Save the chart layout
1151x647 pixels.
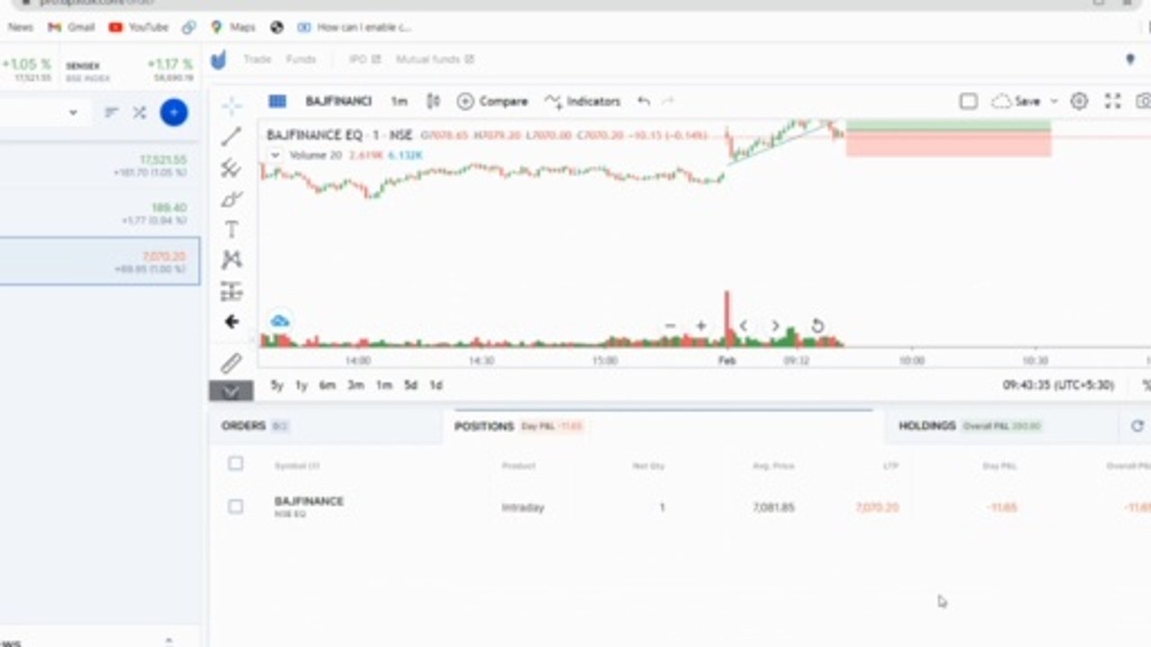coord(1016,102)
